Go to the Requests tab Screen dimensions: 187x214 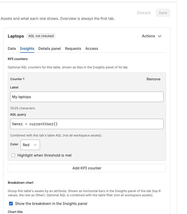pos(73,49)
